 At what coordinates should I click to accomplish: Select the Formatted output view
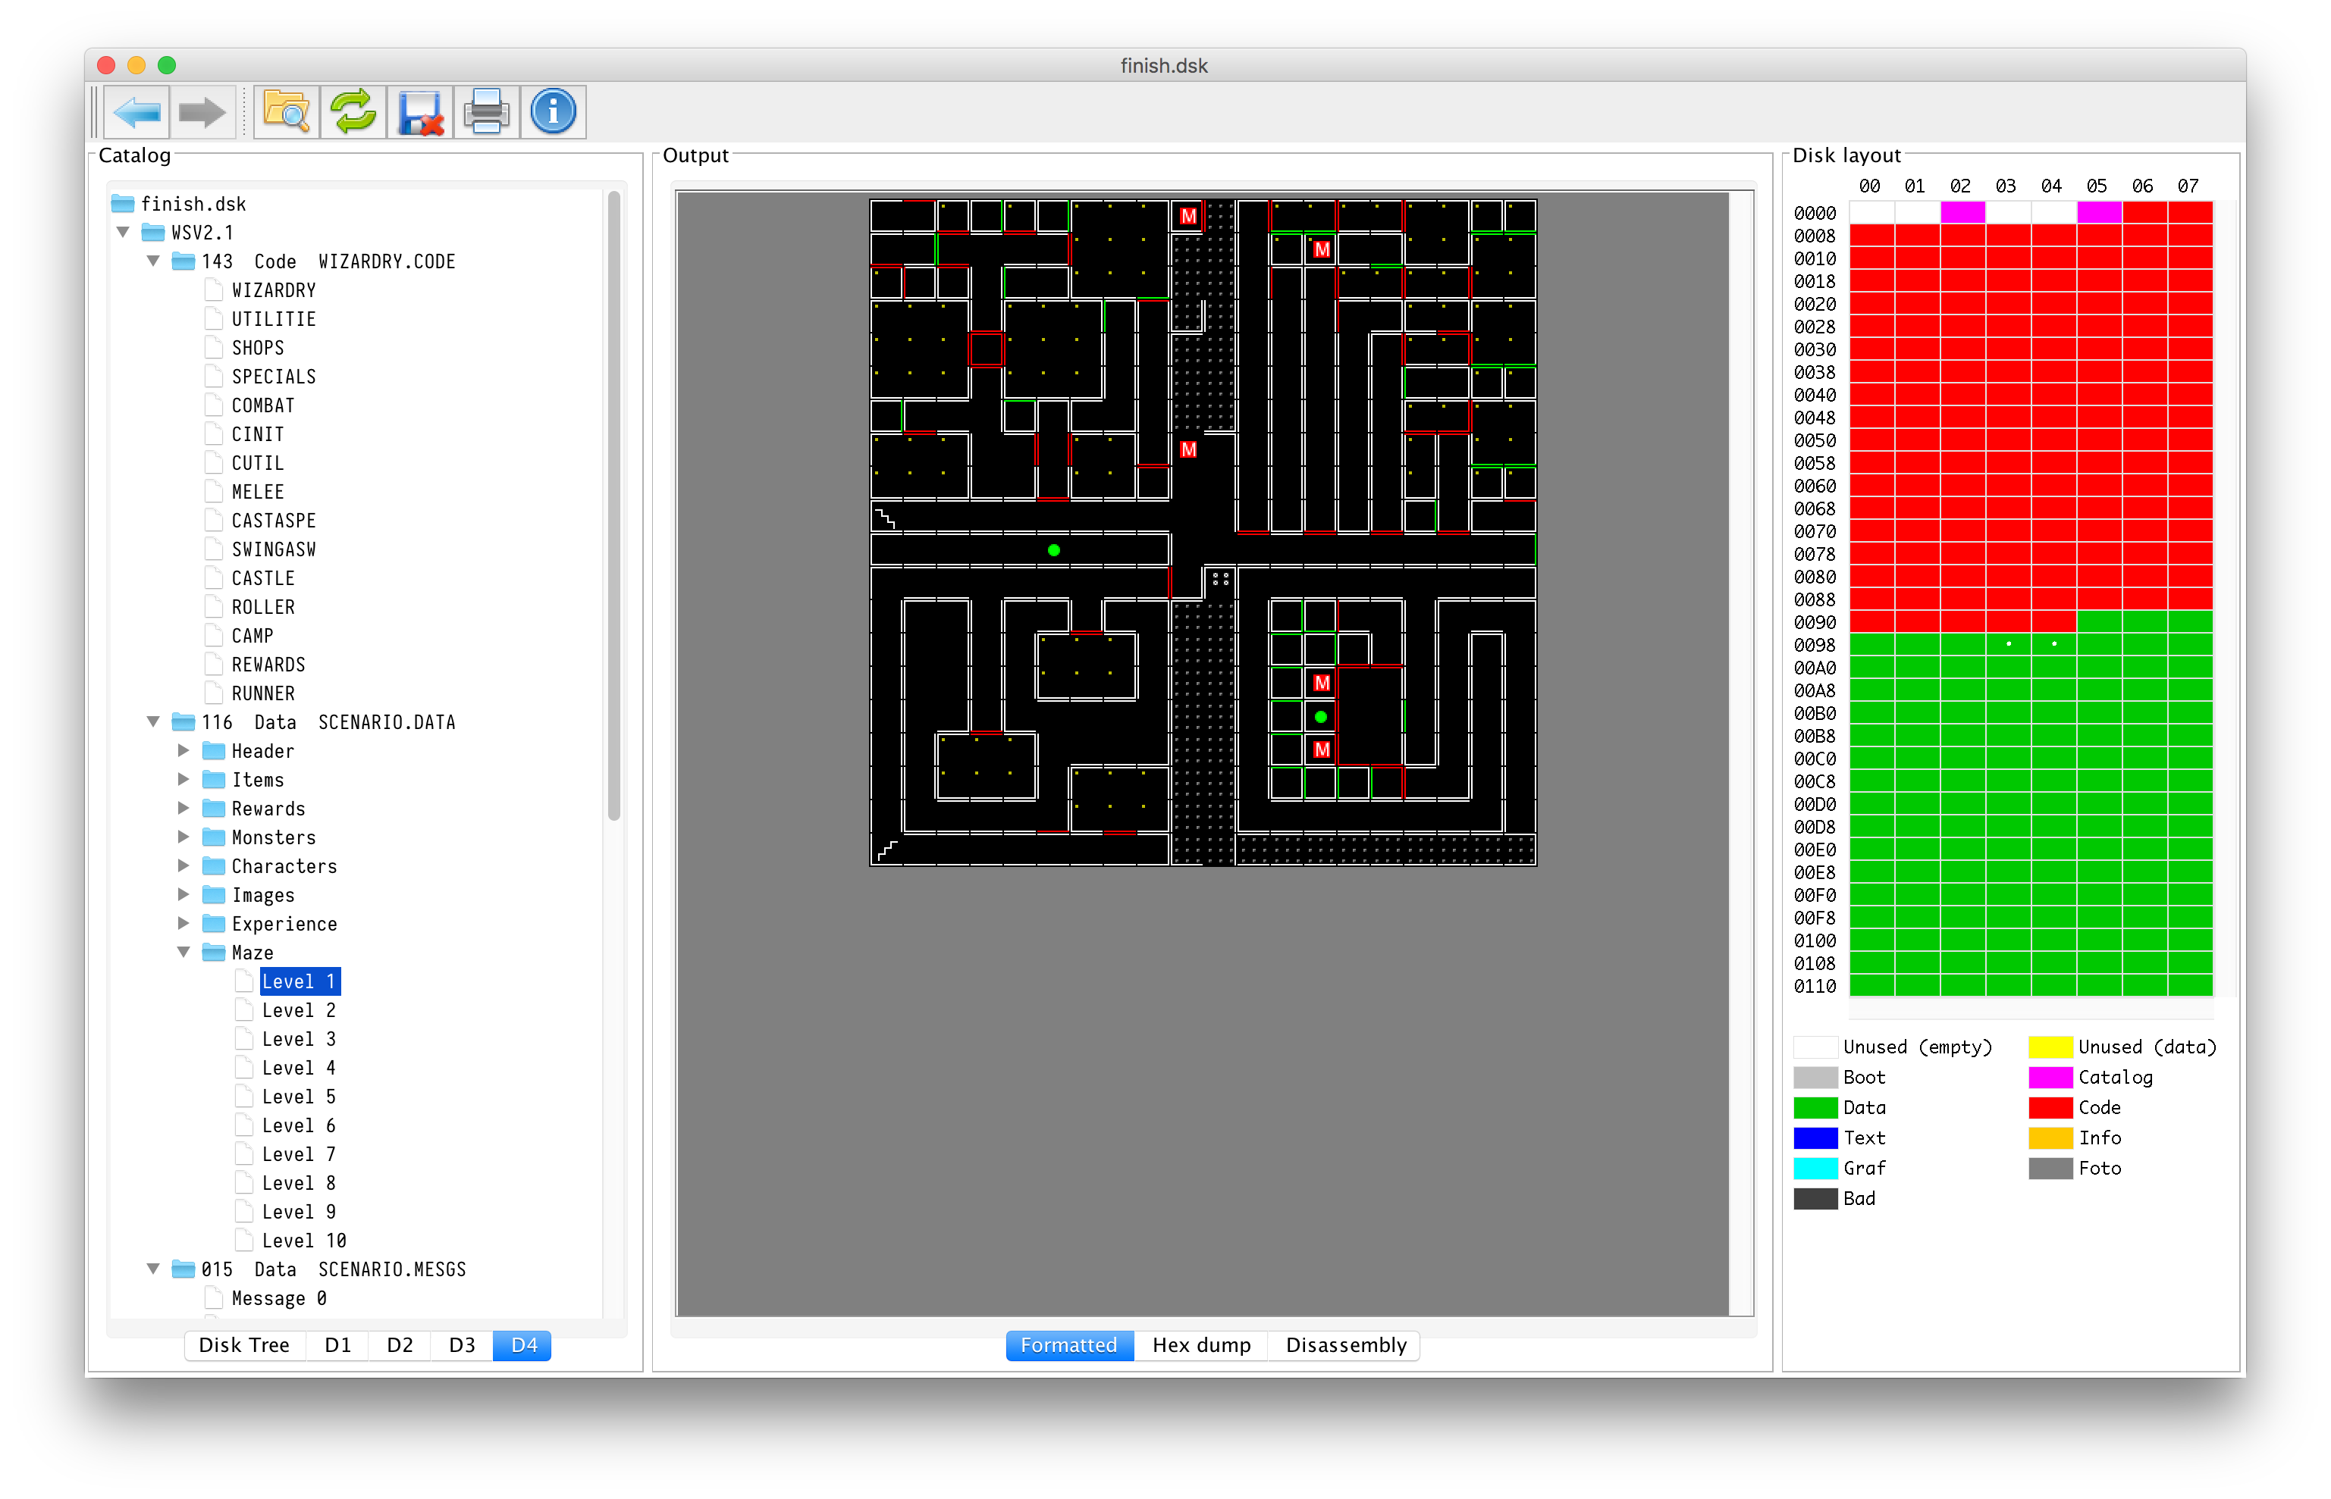pyautogui.click(x=1068, y=1345)
